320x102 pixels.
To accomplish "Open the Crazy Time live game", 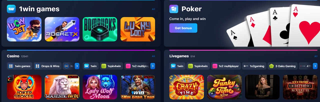I will 186,87.
